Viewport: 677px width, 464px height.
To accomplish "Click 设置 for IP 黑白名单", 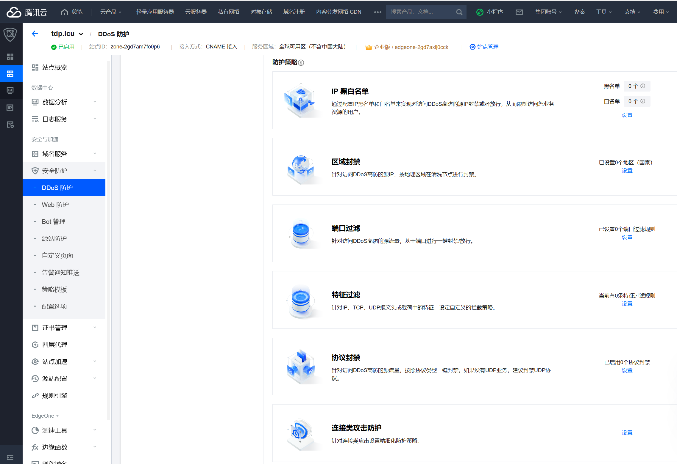I will 627,115.
